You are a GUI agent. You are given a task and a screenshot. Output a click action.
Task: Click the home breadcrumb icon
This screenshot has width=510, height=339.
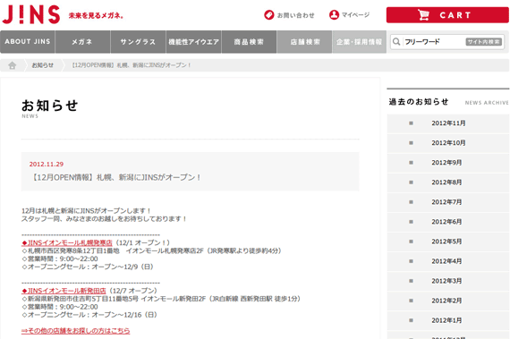click(13, 65)
